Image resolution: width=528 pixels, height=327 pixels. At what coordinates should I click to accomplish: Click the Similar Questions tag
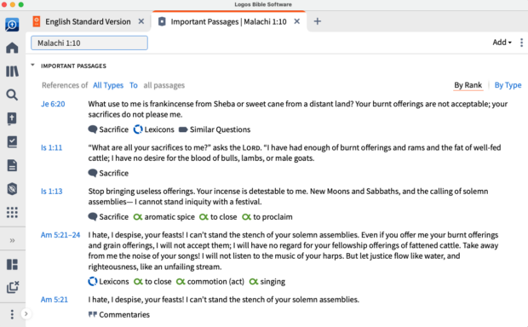(215, 129)
